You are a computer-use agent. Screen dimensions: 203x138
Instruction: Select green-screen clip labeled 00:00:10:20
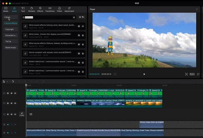click(x=100, y=93)
